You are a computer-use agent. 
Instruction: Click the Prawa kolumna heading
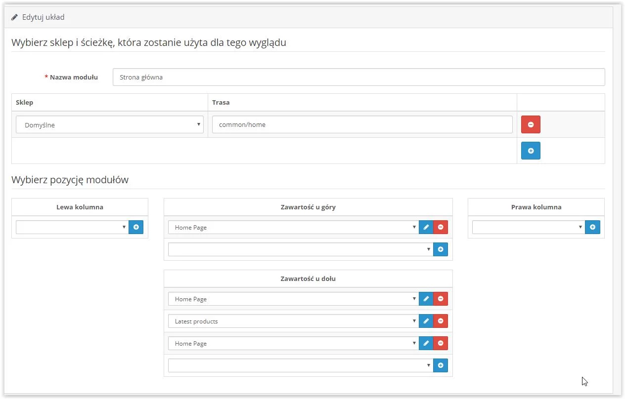coord(536,207)
